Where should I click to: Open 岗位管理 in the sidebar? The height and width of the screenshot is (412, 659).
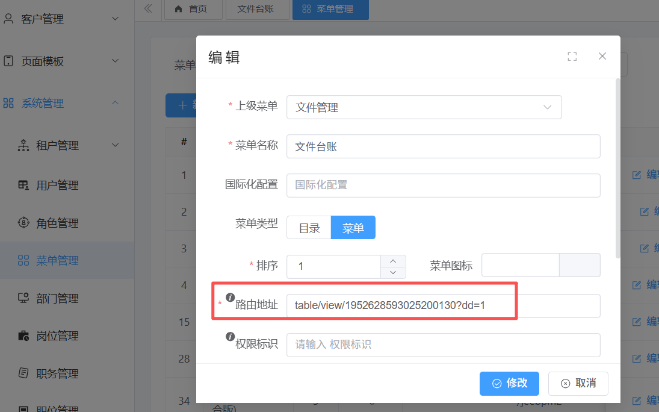click(x=57, y=336)
